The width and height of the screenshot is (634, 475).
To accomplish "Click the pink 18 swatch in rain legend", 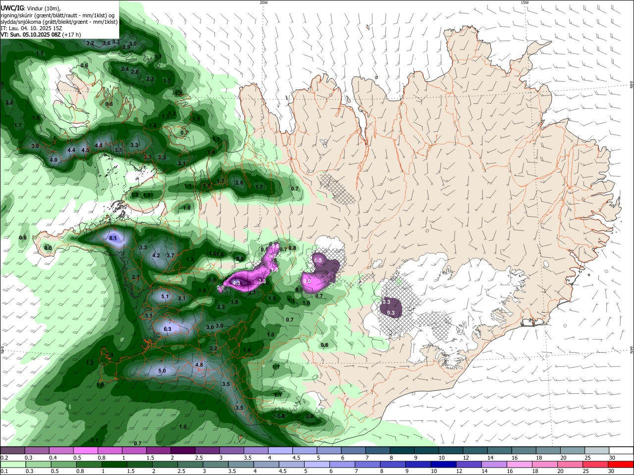I will point(545,464).
